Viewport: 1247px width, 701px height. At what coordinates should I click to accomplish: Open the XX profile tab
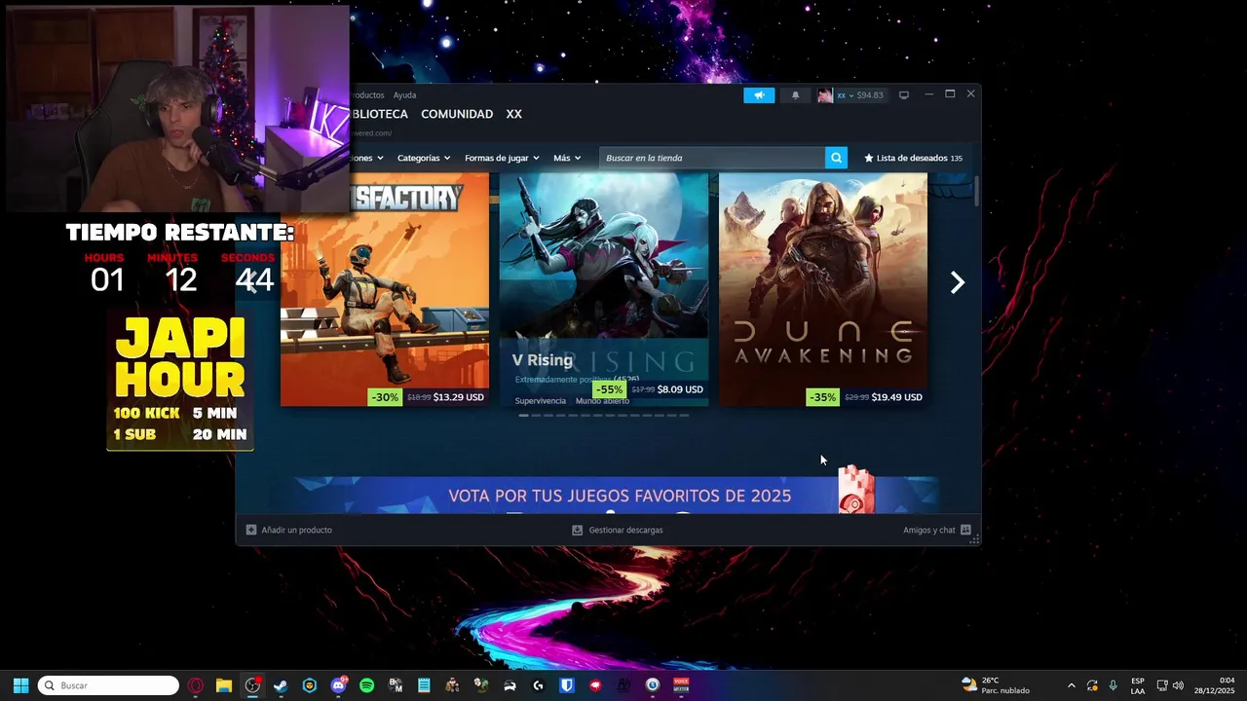tap(514, 114)
